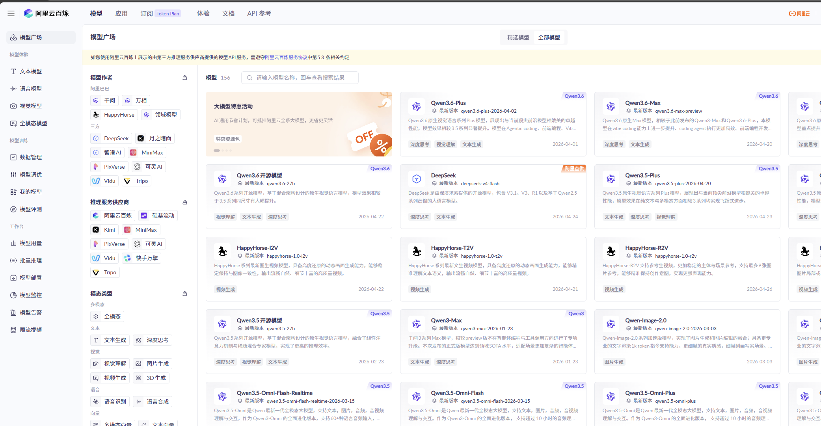The image size is (821, 426).
Task: Open Qwen3.5-Omni-Flash-Realtime model card
Action: (299, 404)
